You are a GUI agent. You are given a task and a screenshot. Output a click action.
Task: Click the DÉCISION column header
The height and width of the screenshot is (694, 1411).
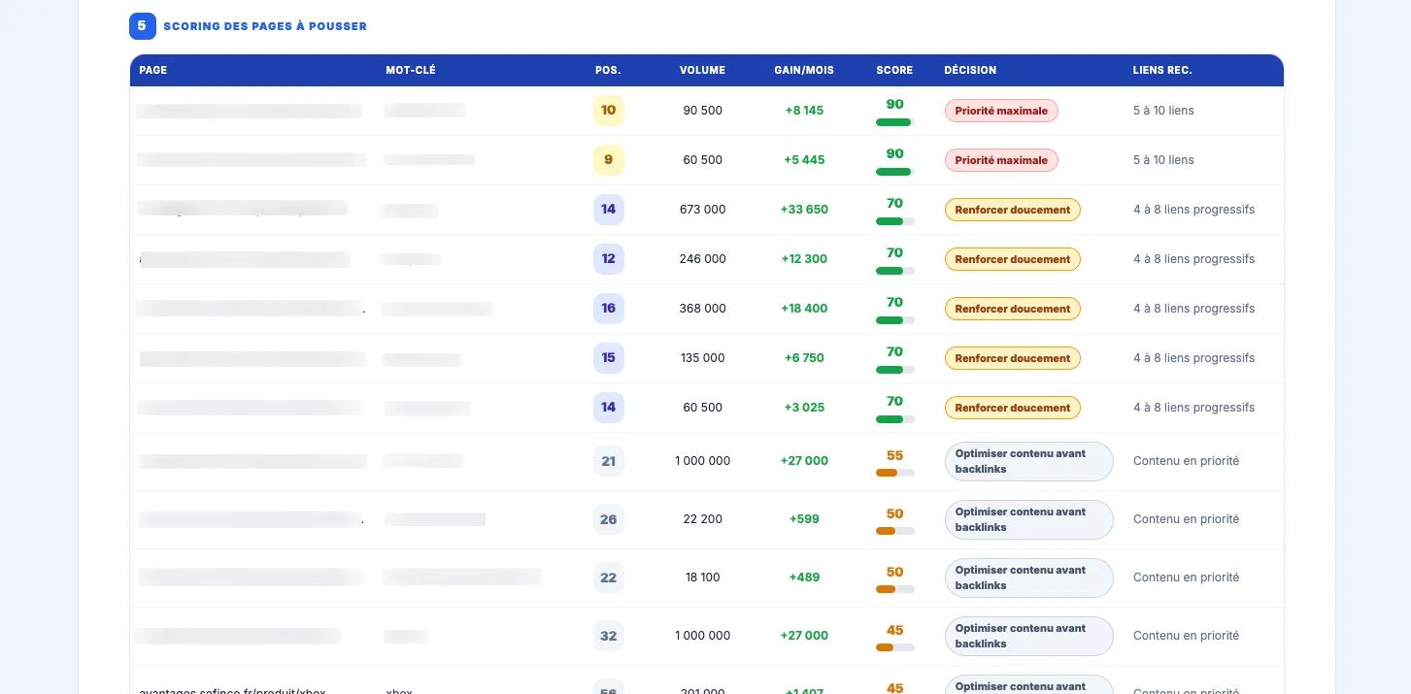pos(970,70)
